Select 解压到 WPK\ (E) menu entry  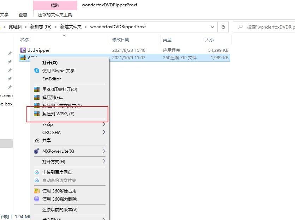pos(58,114)
